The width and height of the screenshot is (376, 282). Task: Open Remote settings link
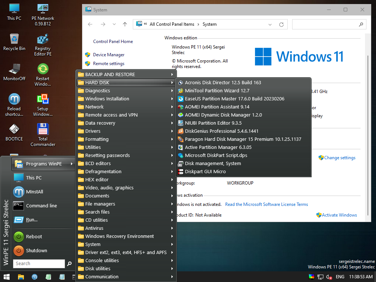(109, 64)
